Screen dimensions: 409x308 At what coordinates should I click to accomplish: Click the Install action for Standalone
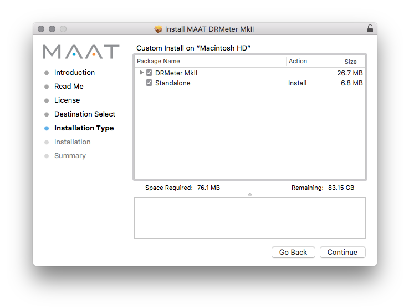[297, 83]
